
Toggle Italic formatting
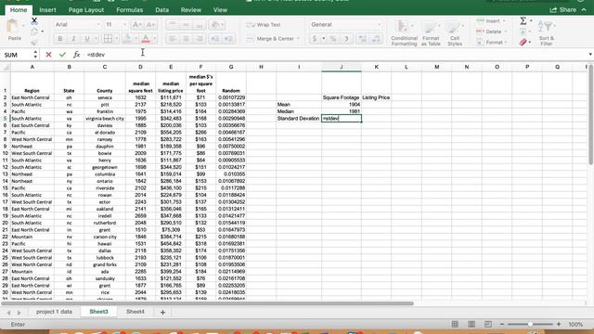click(x=73, y=39)
